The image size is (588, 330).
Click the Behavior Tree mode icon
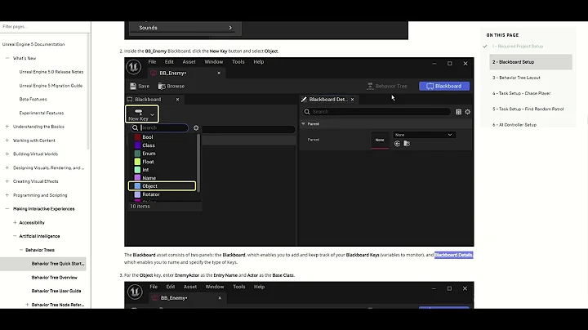tap(370, 87)
